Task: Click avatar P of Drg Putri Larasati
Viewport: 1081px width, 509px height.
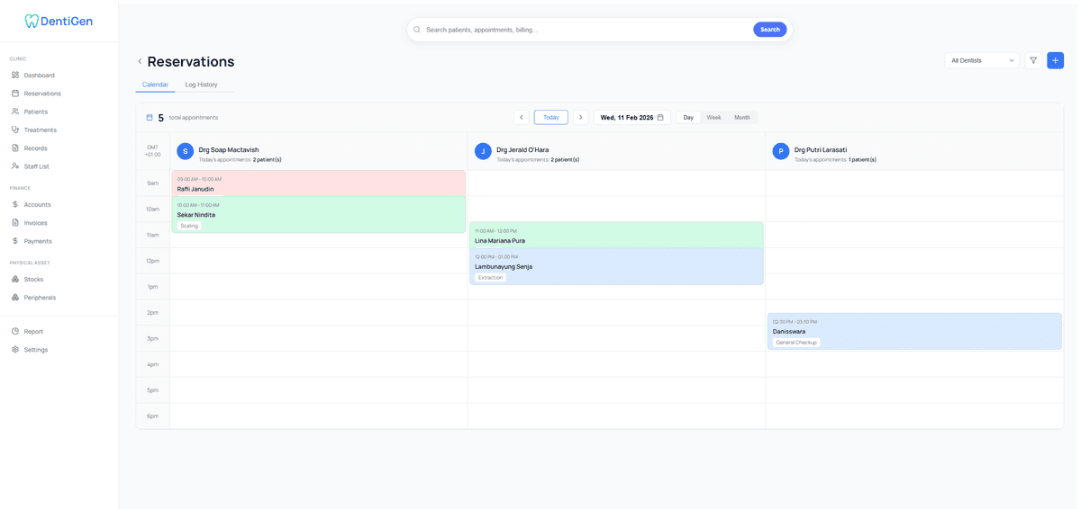Action: [x=781, y=151]
